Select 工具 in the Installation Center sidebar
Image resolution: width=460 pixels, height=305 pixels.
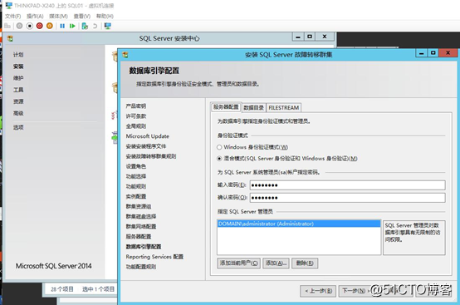[x=18, y=90]
